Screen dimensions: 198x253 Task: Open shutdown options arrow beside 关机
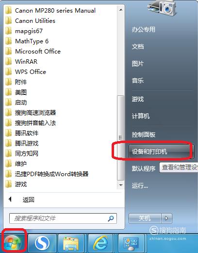166,218
